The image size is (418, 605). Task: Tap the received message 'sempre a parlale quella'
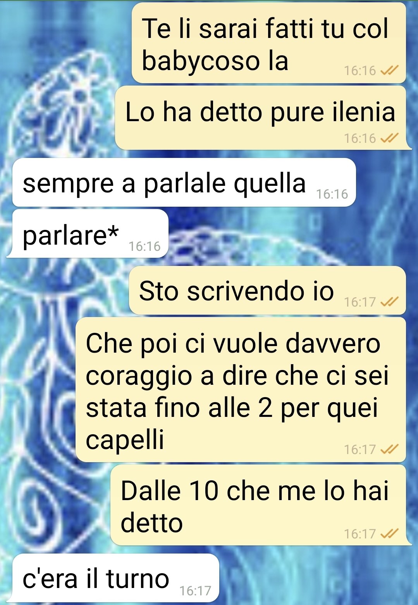[184, 182]
